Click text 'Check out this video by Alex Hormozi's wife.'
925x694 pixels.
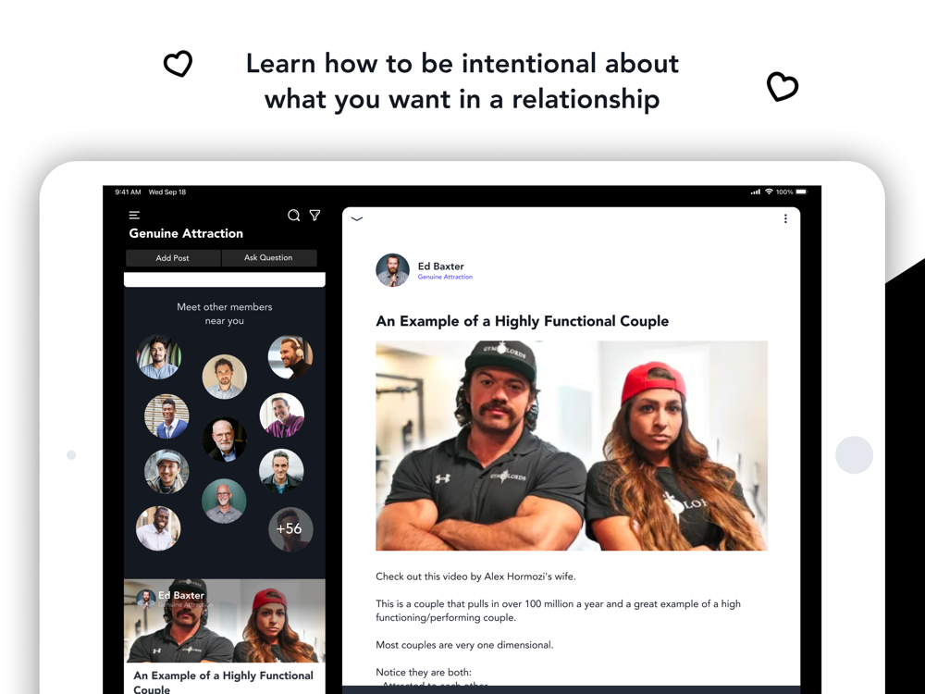(x=475, y=576)
